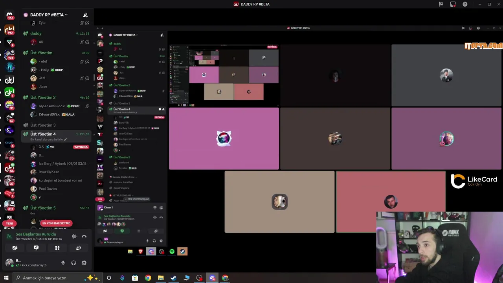Screen dimensions: 503x283
Task: Open the soundboard button in voice panel
Action: tap(79, 248)
